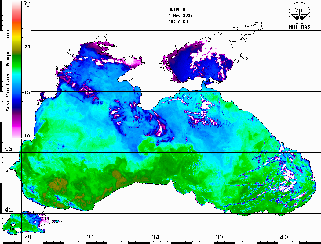Click the MHI RAS text under logo
This screenshot has height=244, width=321.
coord(299,27)
